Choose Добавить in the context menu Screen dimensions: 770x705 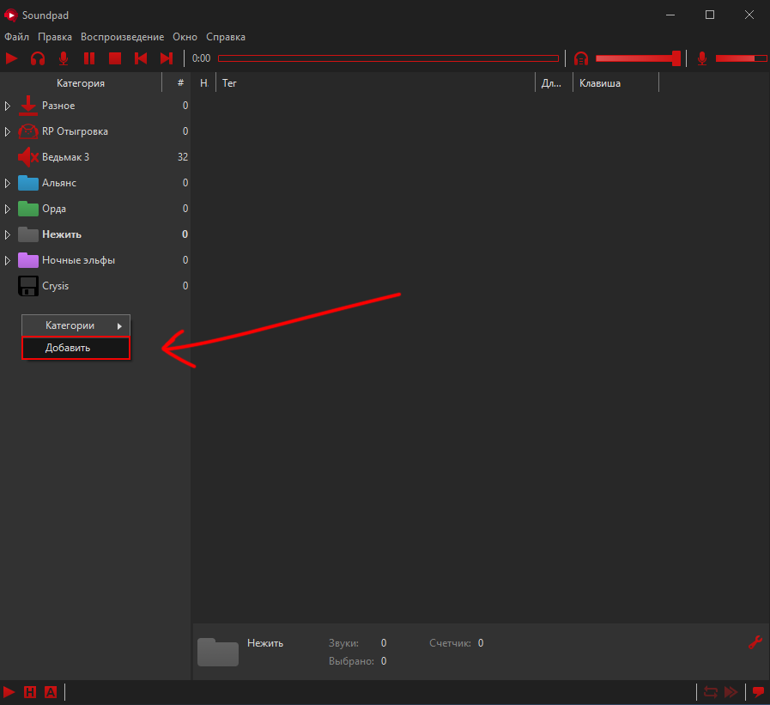pyautogui.click(x=76, y=348)
